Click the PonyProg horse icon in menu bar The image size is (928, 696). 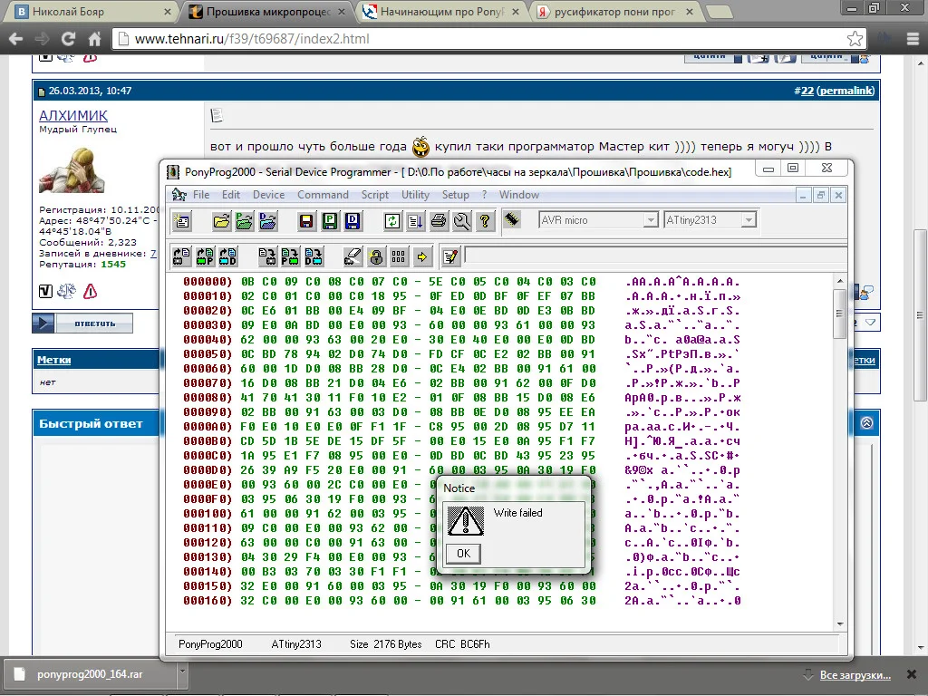[x=179, y=194]
